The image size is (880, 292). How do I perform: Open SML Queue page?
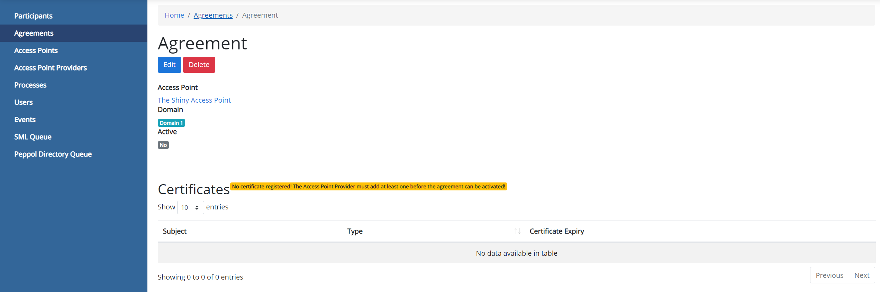[x=33, y=137]
